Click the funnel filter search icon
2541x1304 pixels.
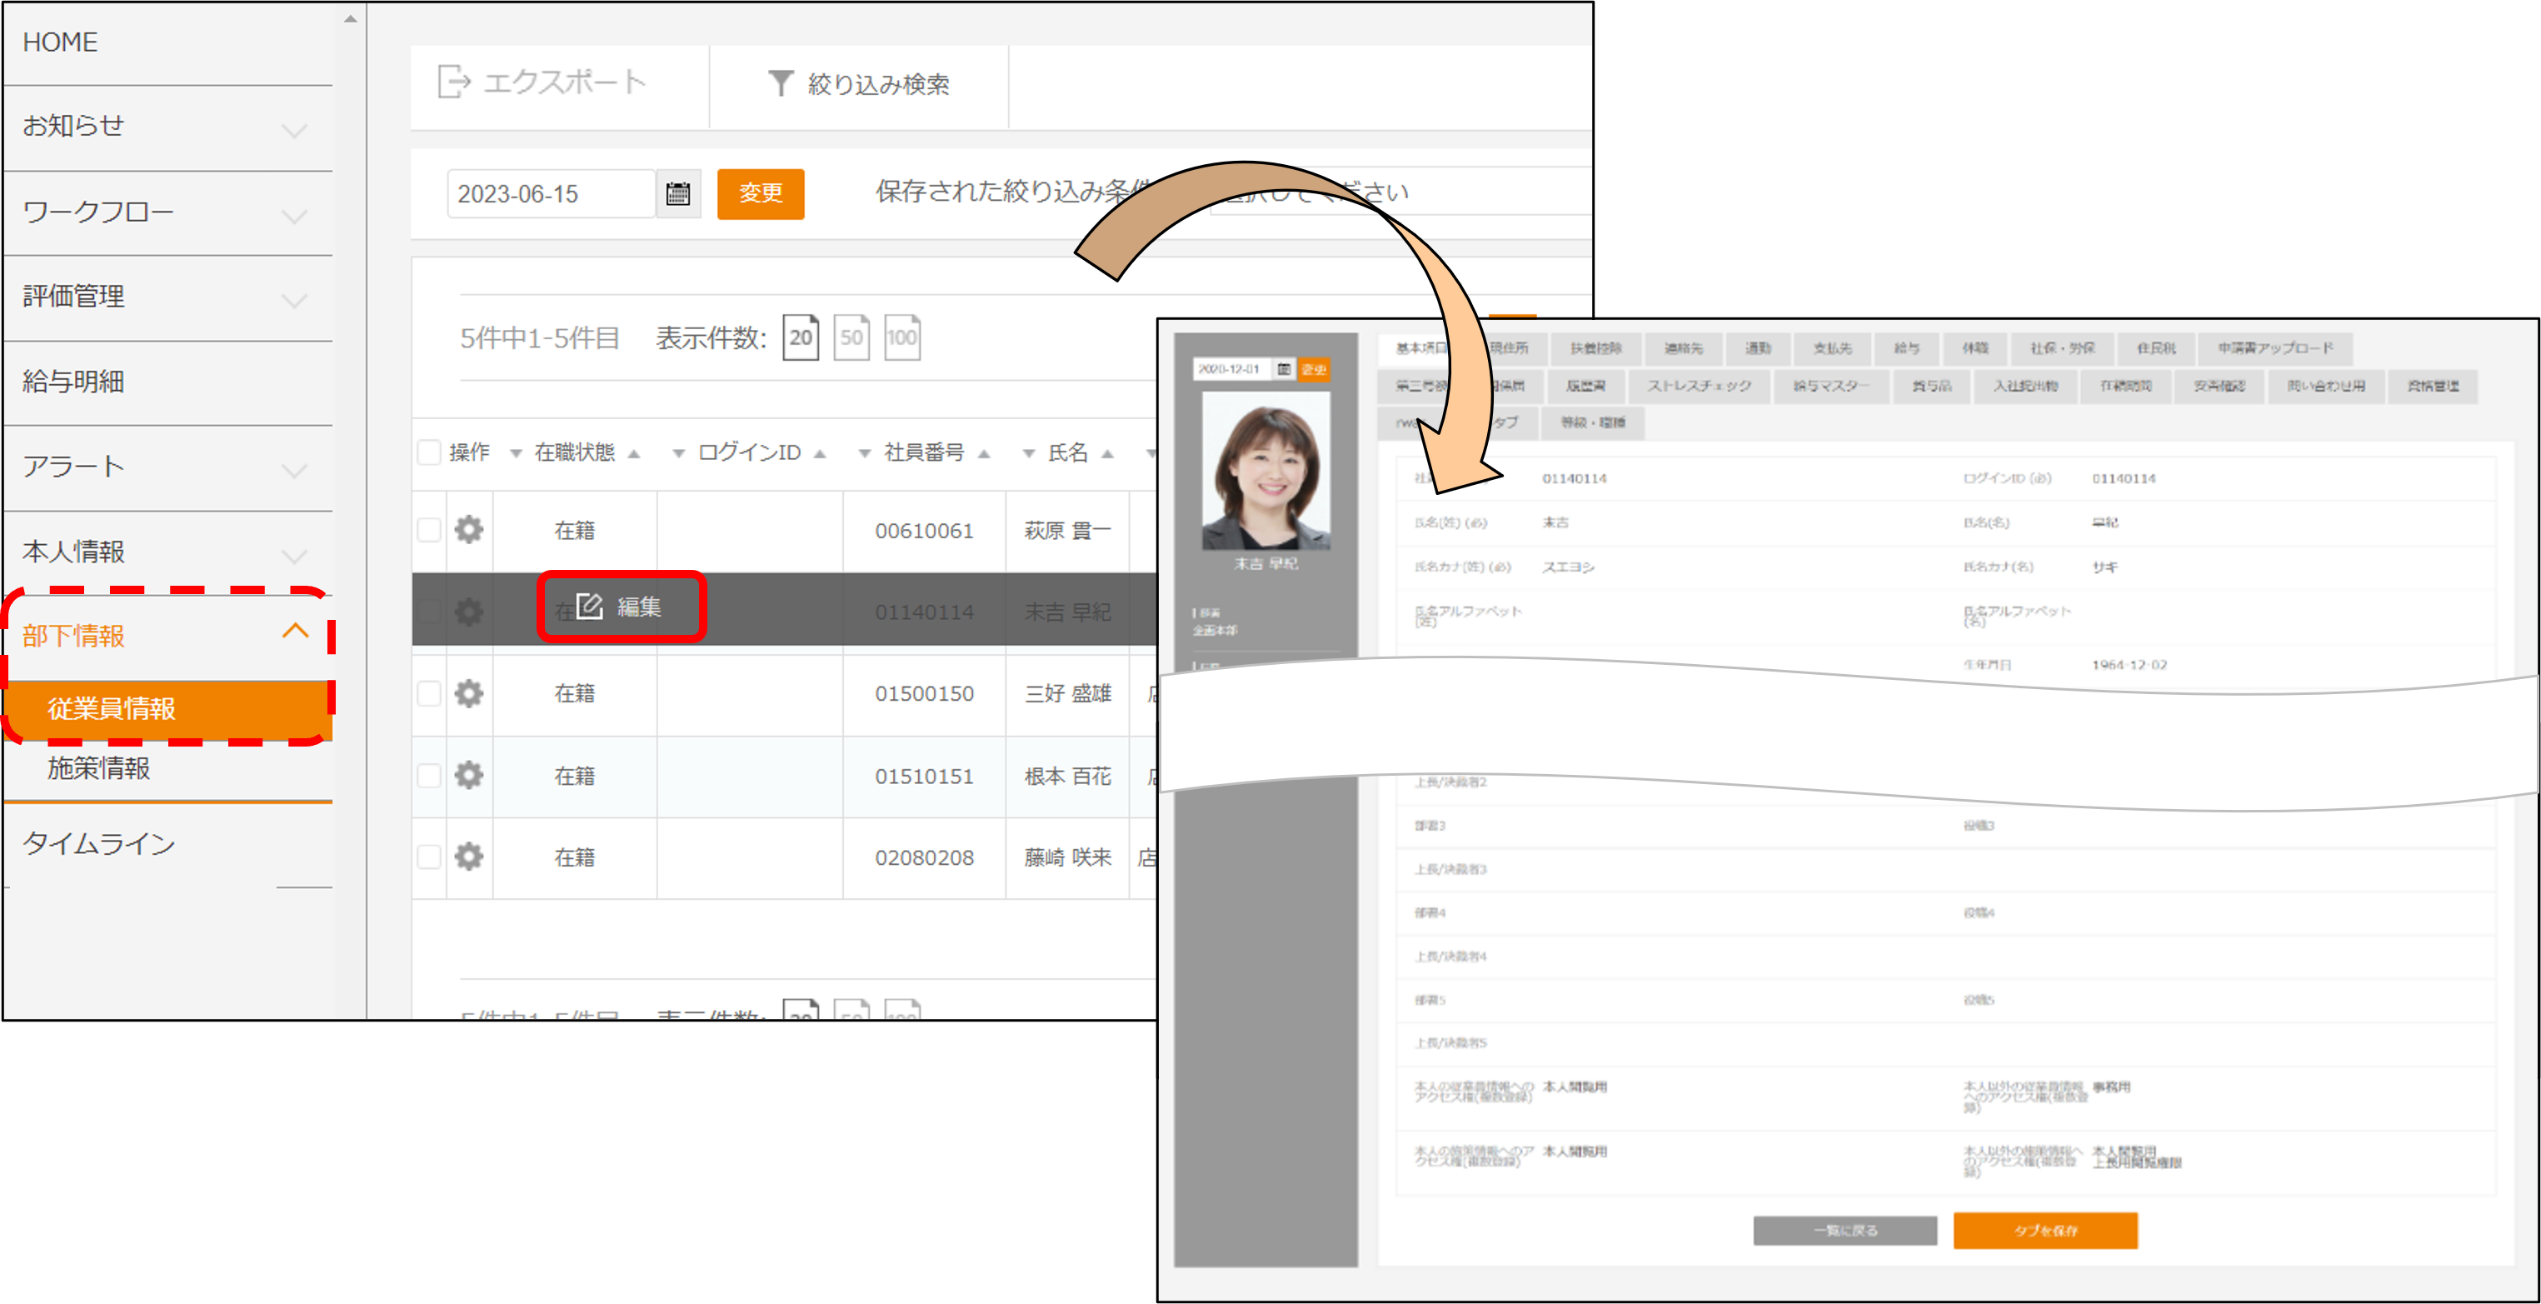pyautogui.click(x=781, y=84)
